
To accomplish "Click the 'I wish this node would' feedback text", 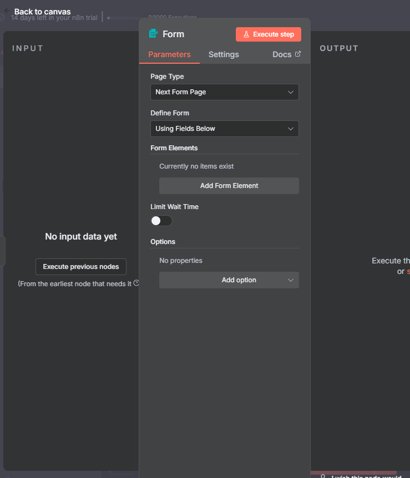I will pyautogui.click(x=366, y=476).
